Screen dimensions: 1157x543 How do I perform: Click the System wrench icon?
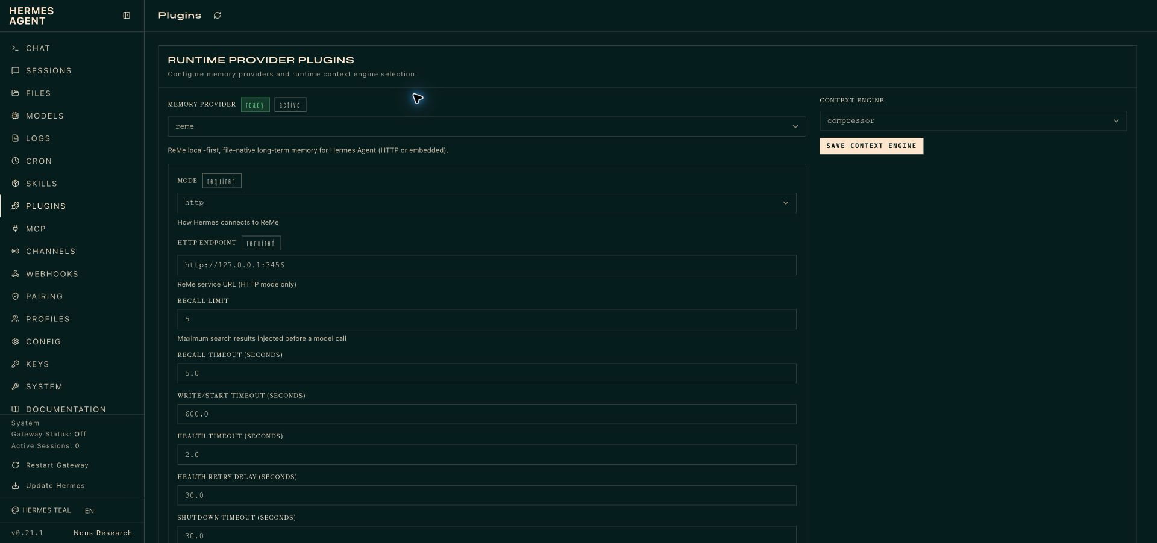tap(16, 387)
